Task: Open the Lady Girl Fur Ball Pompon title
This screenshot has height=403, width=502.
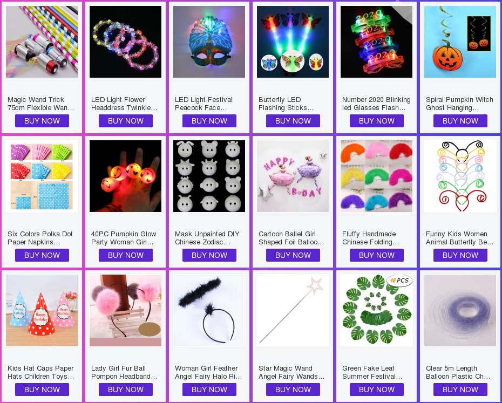Action: (x=124, y=372)
